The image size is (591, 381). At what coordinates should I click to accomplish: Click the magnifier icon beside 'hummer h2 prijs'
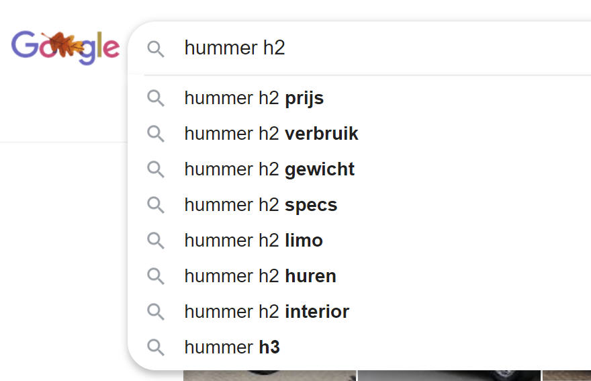(156, 98)
